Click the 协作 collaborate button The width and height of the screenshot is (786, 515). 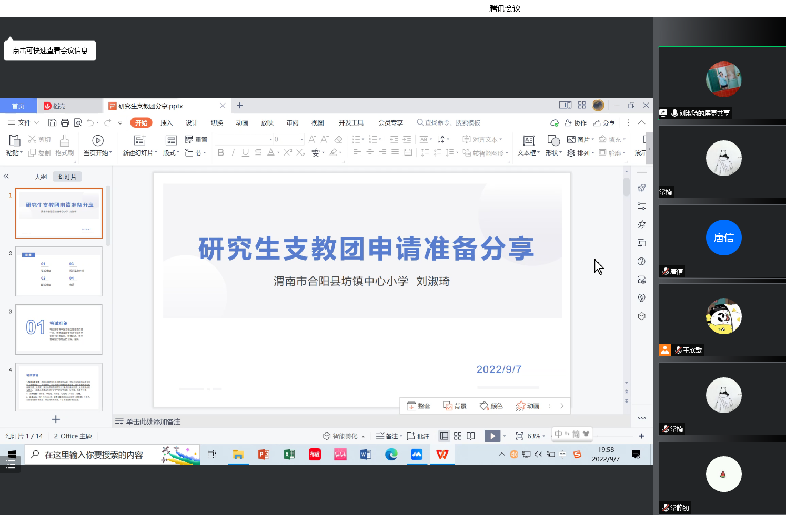(576, 122)
